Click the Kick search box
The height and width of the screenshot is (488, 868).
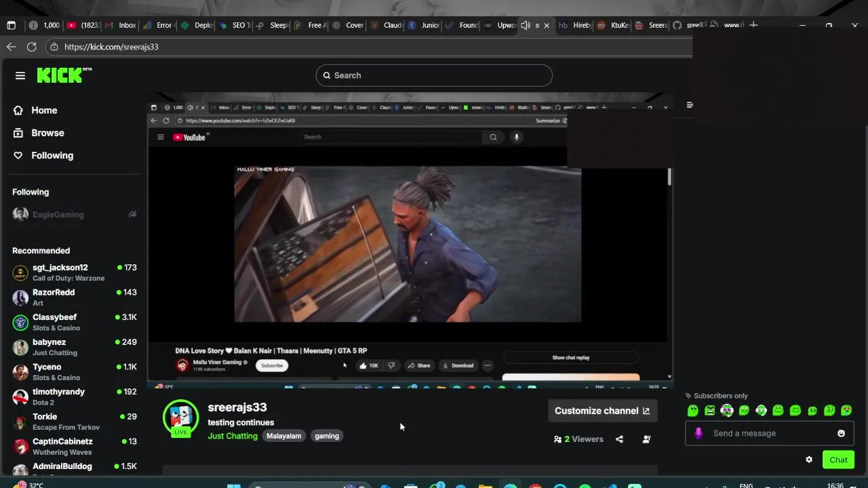(434, 75)
